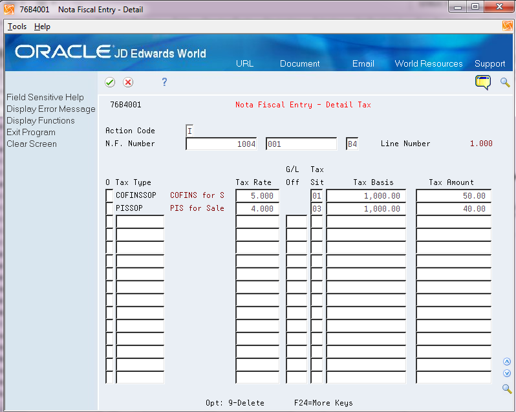Open the Help menu
516x412 pixels.
point(42,27)
